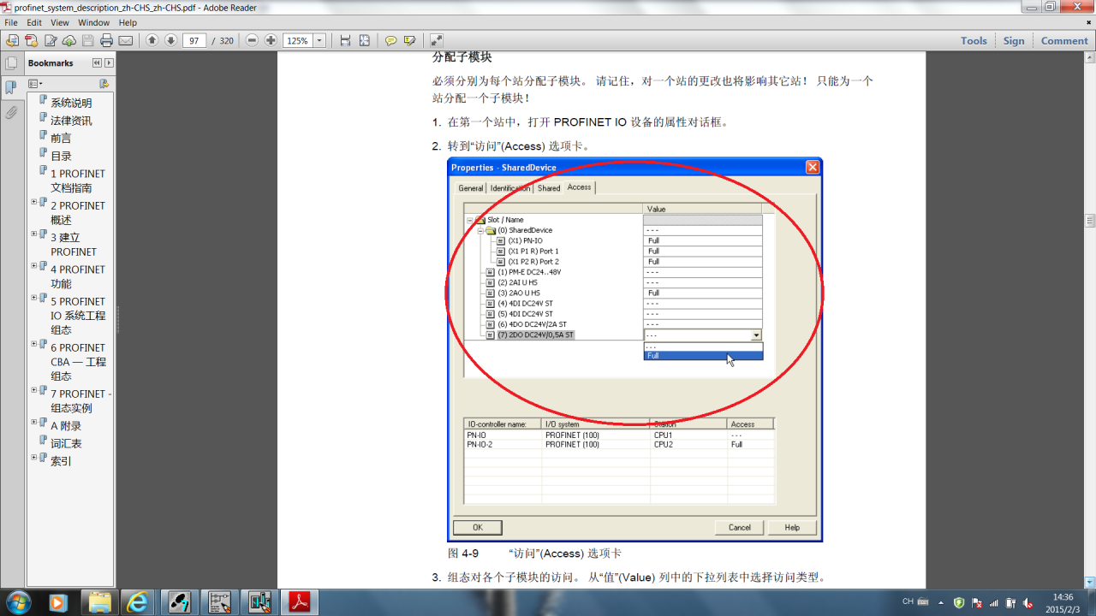Click the fit one full page icon

(x=364, y=40)
